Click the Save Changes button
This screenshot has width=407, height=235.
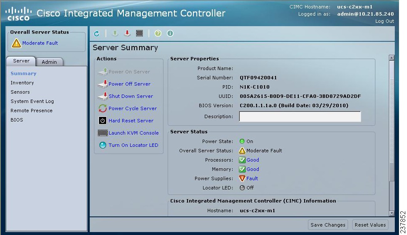(328, 225)
